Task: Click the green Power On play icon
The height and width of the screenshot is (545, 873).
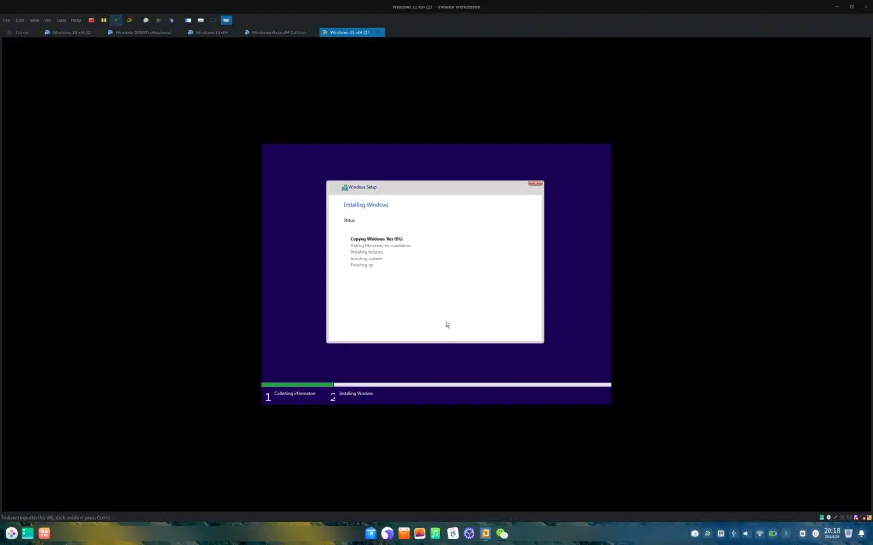Action: (x=117, y=20)
